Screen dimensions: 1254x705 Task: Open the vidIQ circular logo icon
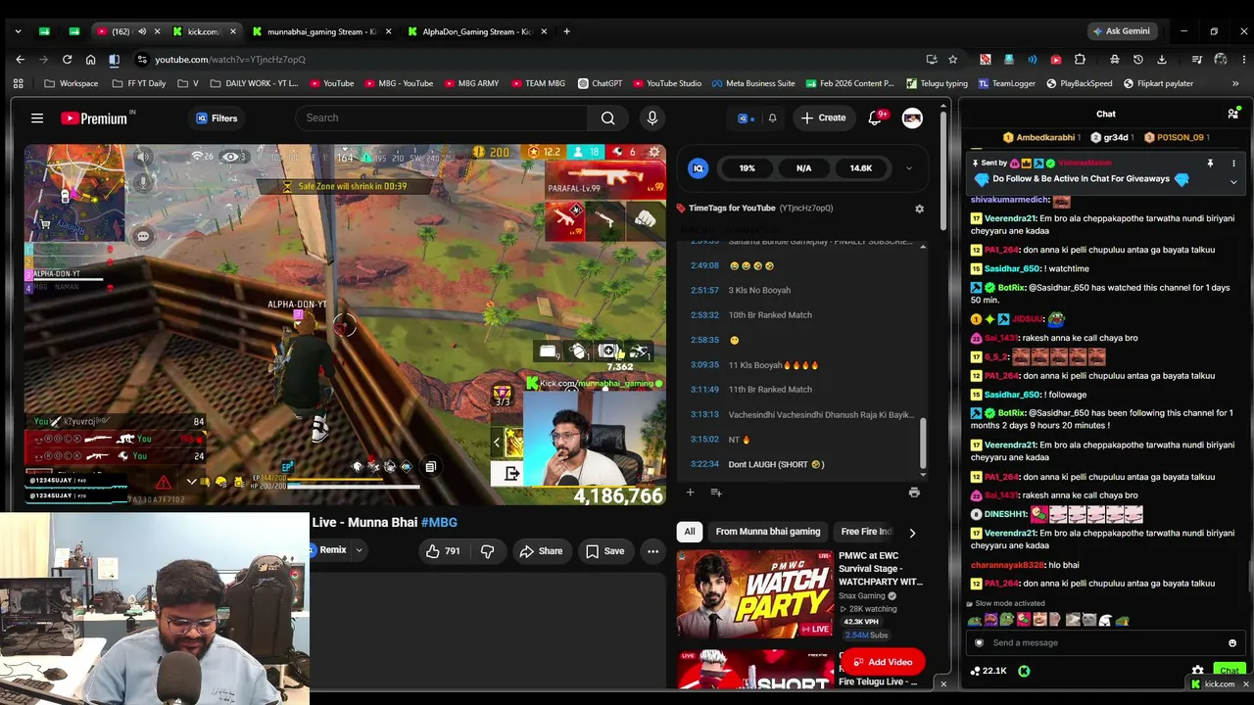(698, 168)
